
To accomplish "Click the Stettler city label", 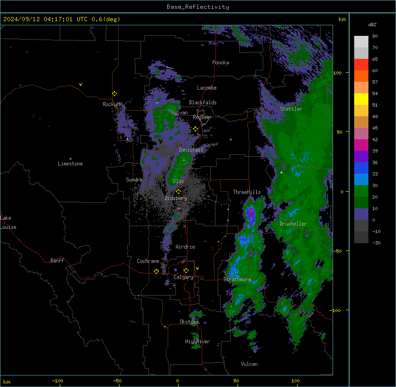I will (291, 109).
